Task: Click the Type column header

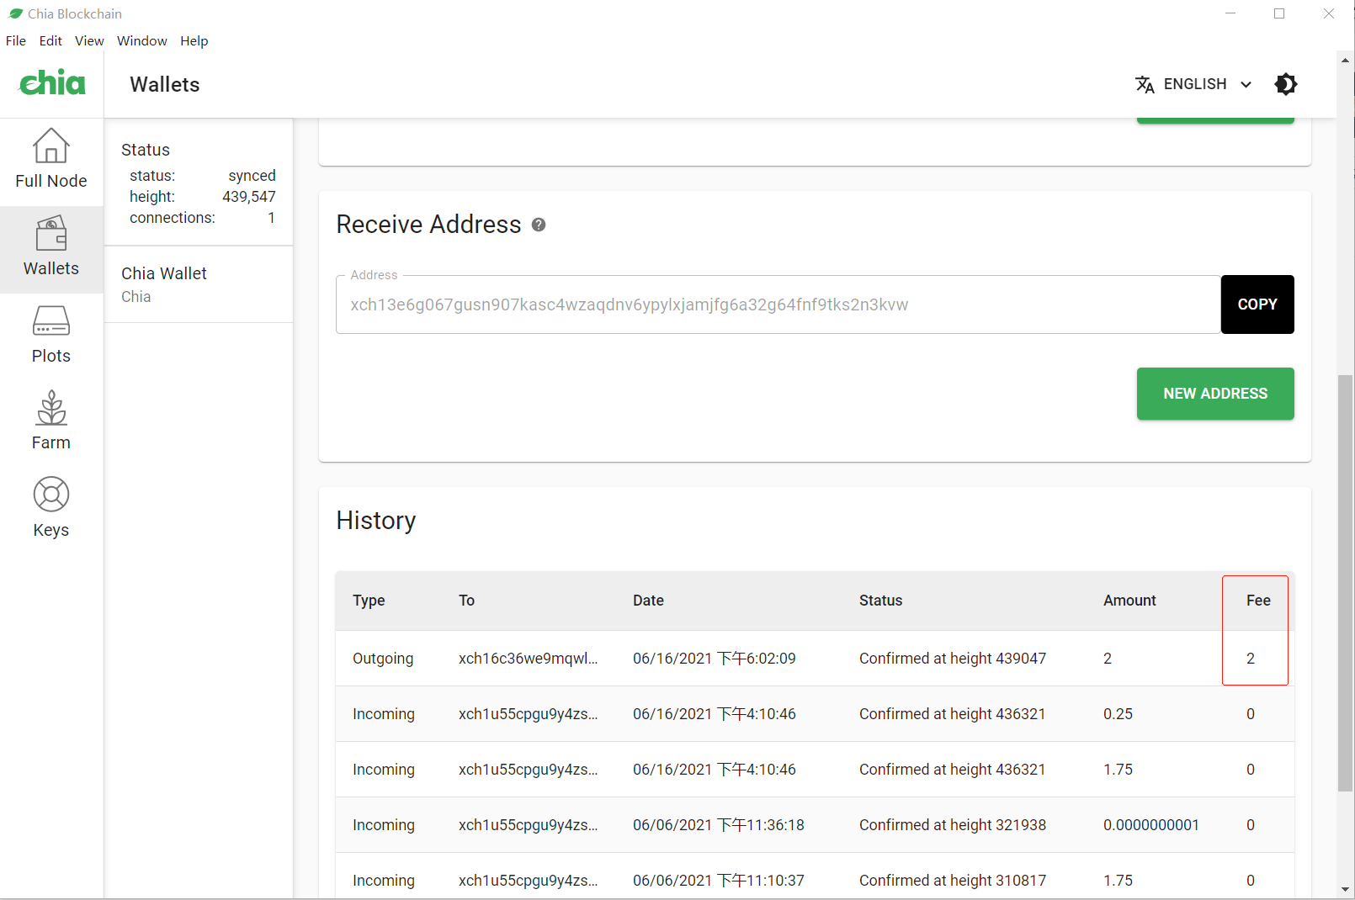Action: 369,601
